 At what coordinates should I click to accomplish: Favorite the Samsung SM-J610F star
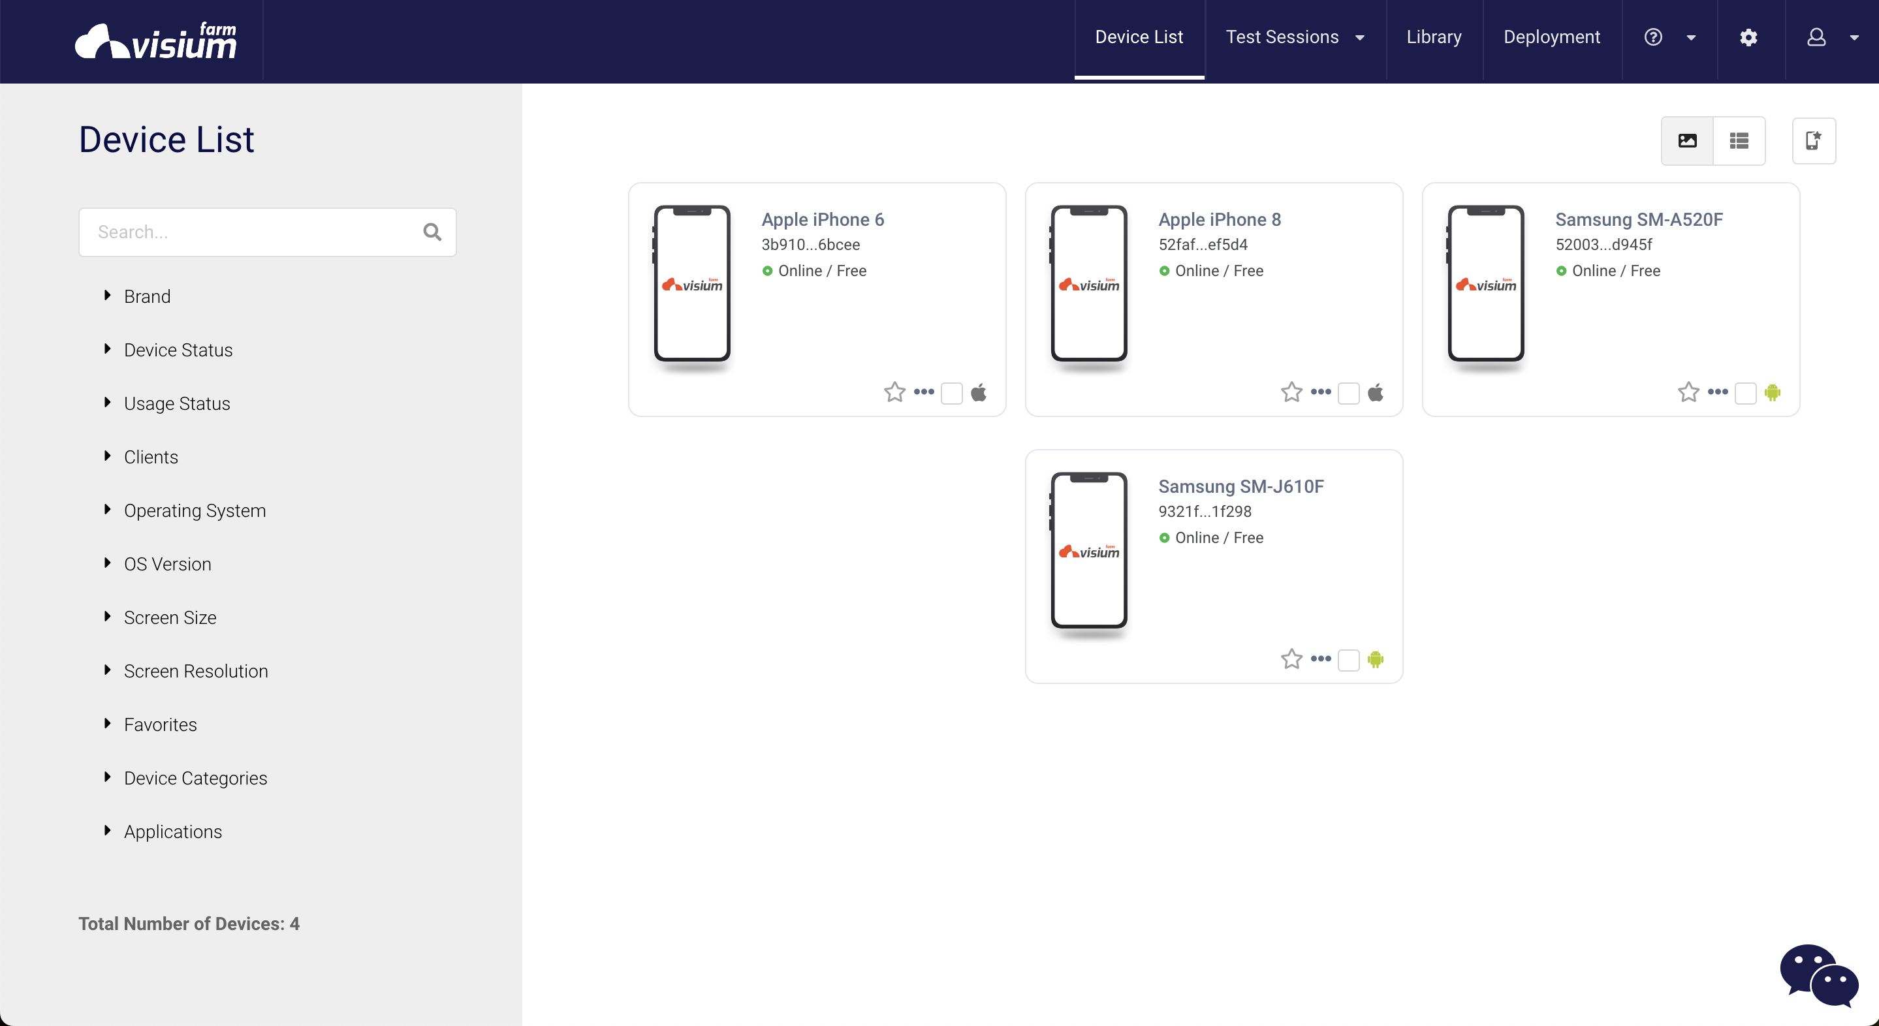pyautogui.click(x=1291, y=659)
